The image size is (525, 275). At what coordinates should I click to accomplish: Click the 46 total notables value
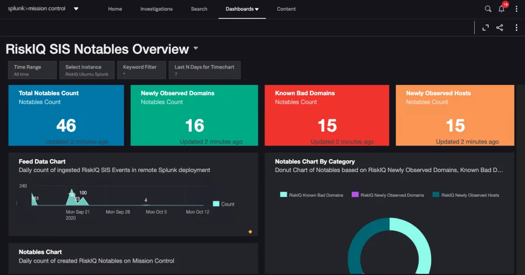pyautogui.click(x=66, y=126)
